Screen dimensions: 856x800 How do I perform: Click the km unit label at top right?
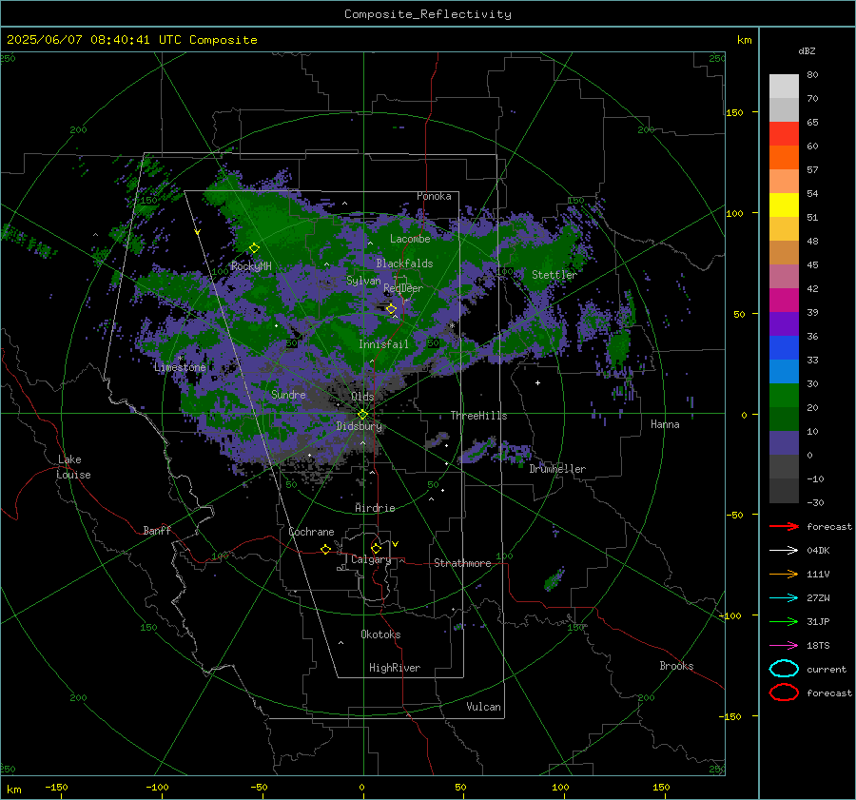coord(744,40)
